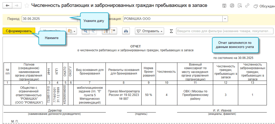Screen dimensions: 275x124
Task: Click the print icon in title bar
Action: click(232, 6)
